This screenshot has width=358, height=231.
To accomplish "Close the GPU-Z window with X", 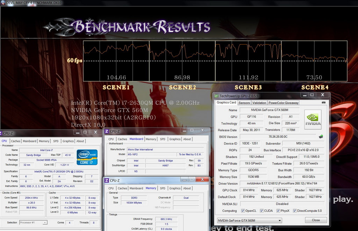I will [x=323, y=95].
